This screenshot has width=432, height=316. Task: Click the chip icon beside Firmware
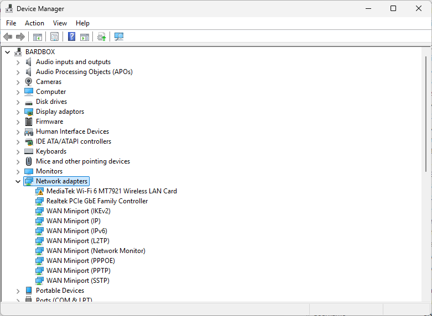click(x=29, y=122)
